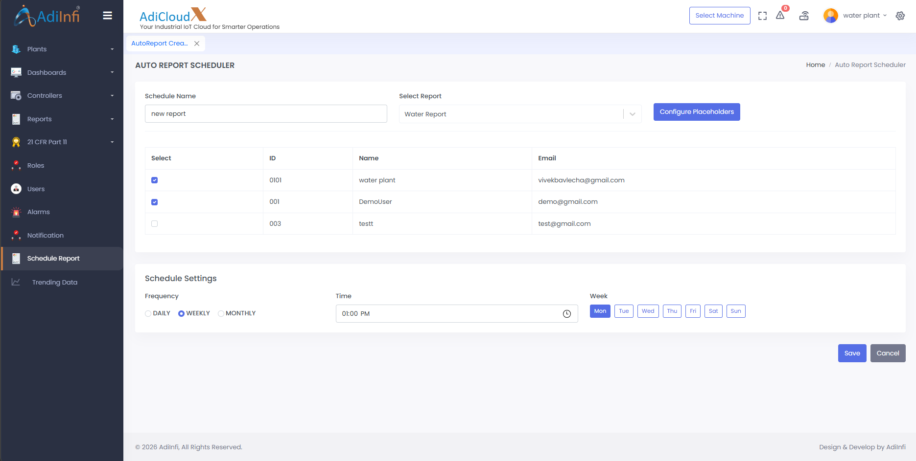Close the AutoReport Crea... tab
This screenshot has height=461, width=916.
(197, 44)
